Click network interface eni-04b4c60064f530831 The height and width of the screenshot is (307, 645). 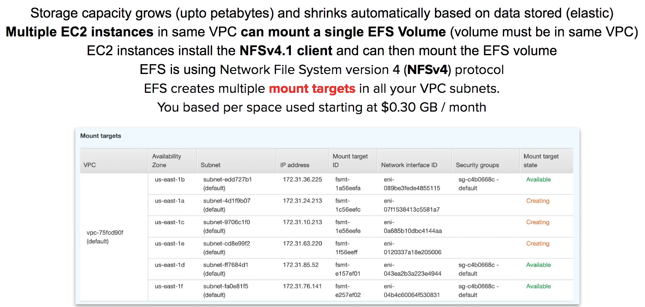(412, 291)
